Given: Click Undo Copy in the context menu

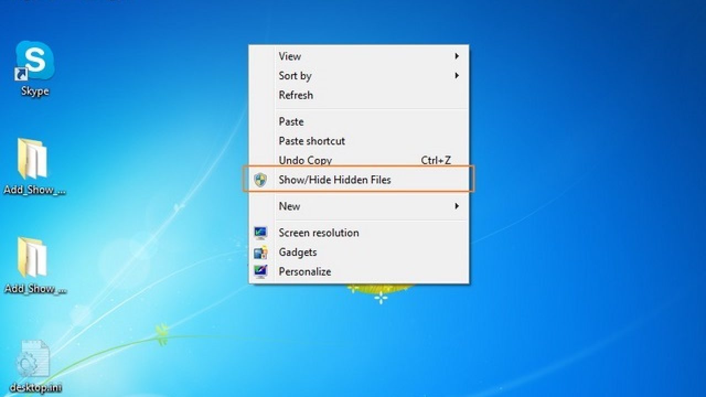Looking at the screenshot, I should coord(305,160).
